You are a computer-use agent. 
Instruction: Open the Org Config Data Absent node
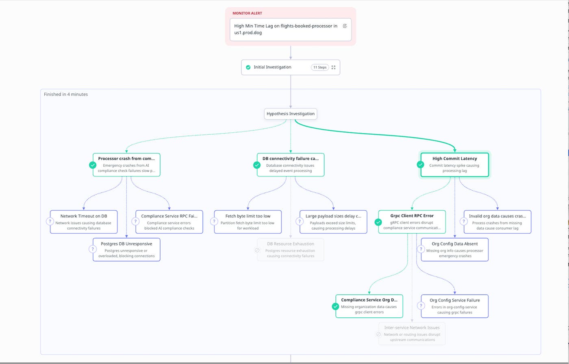coord(455,250)
